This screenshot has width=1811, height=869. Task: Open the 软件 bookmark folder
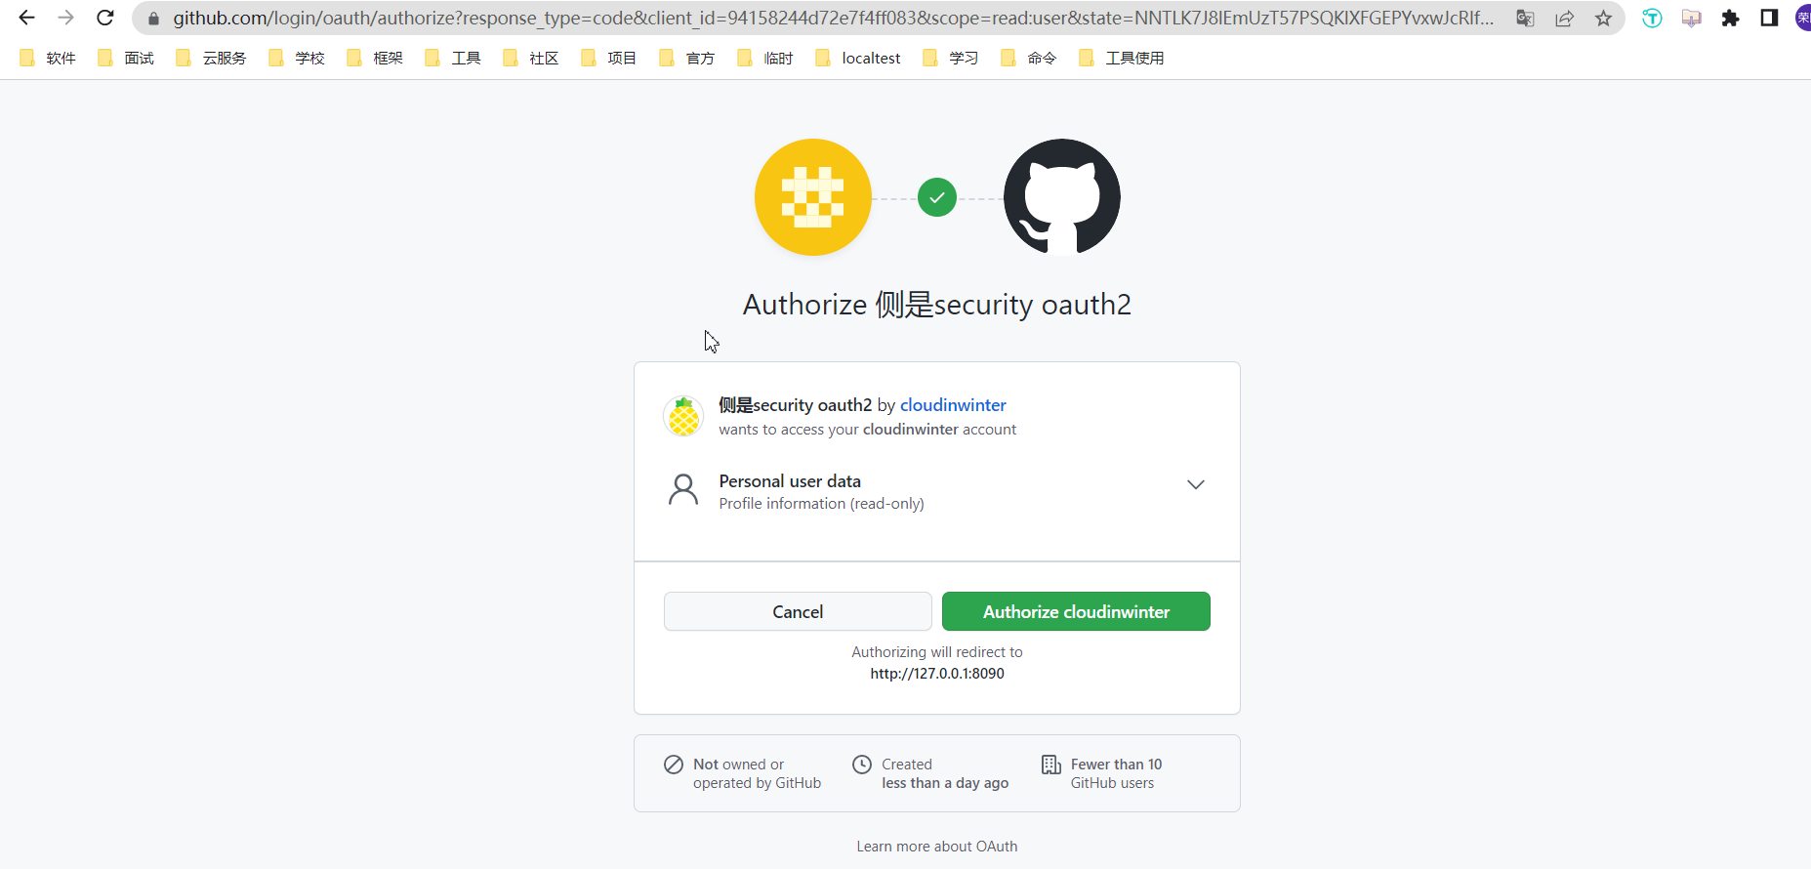[x=48, y=58]
